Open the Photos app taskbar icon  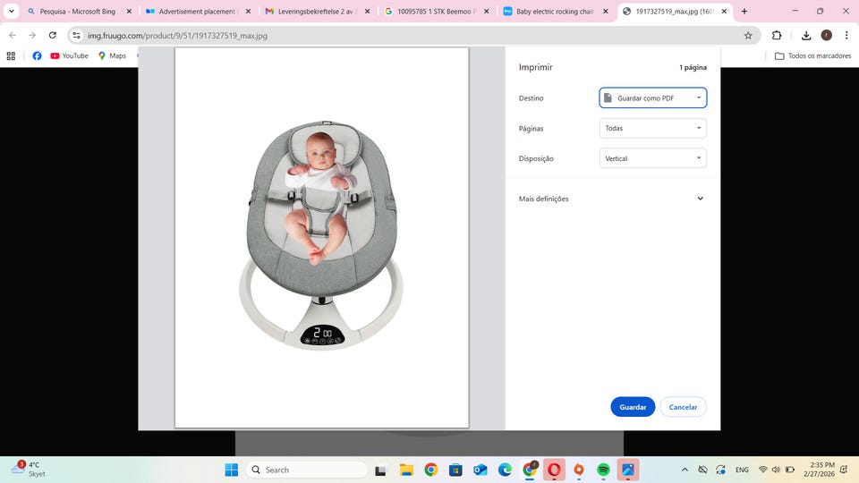[628, 470]
